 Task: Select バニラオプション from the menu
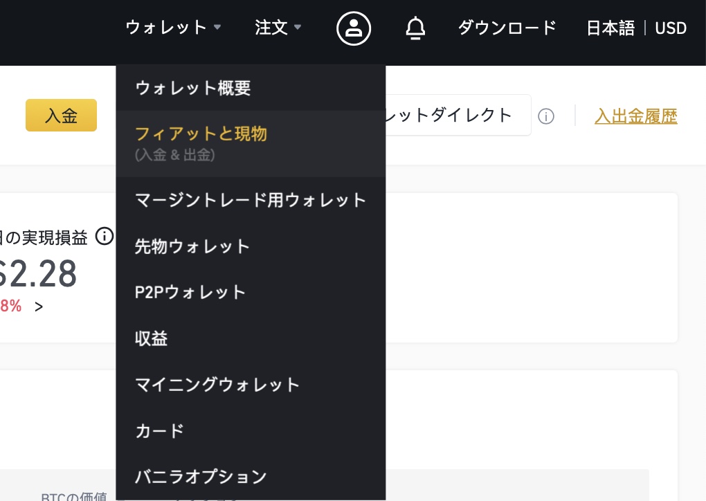pyautogui.click(x=251, y=476)
